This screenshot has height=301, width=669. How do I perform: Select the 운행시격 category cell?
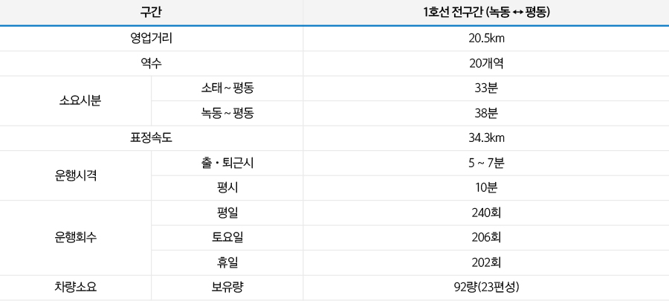[x=76, y=175]
